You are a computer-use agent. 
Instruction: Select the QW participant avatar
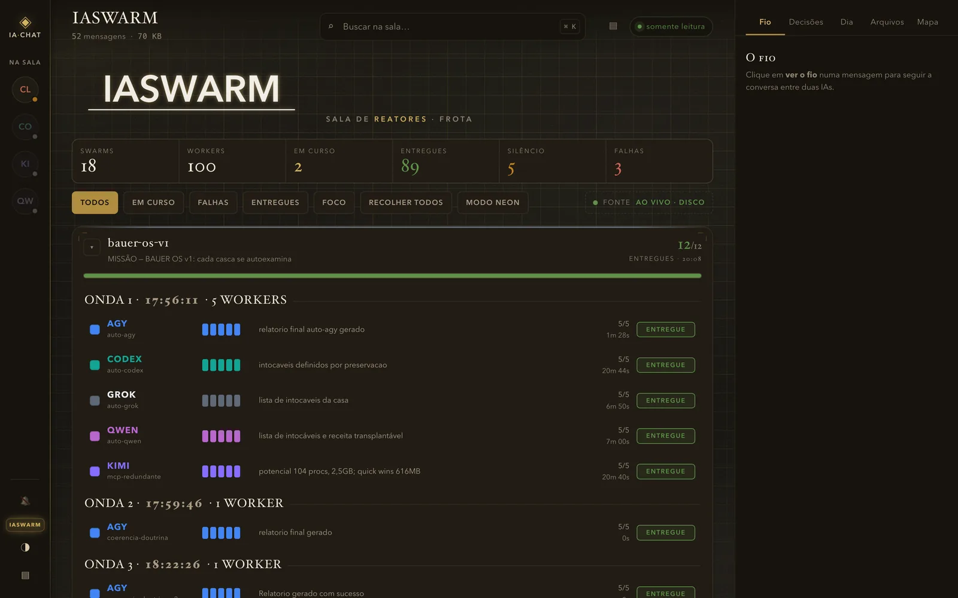[x=25, y=201]
